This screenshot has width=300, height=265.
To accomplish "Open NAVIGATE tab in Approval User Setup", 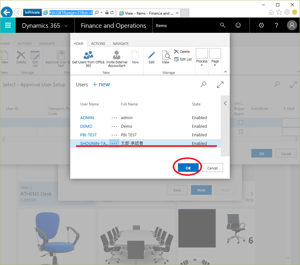I will (47, 44).
